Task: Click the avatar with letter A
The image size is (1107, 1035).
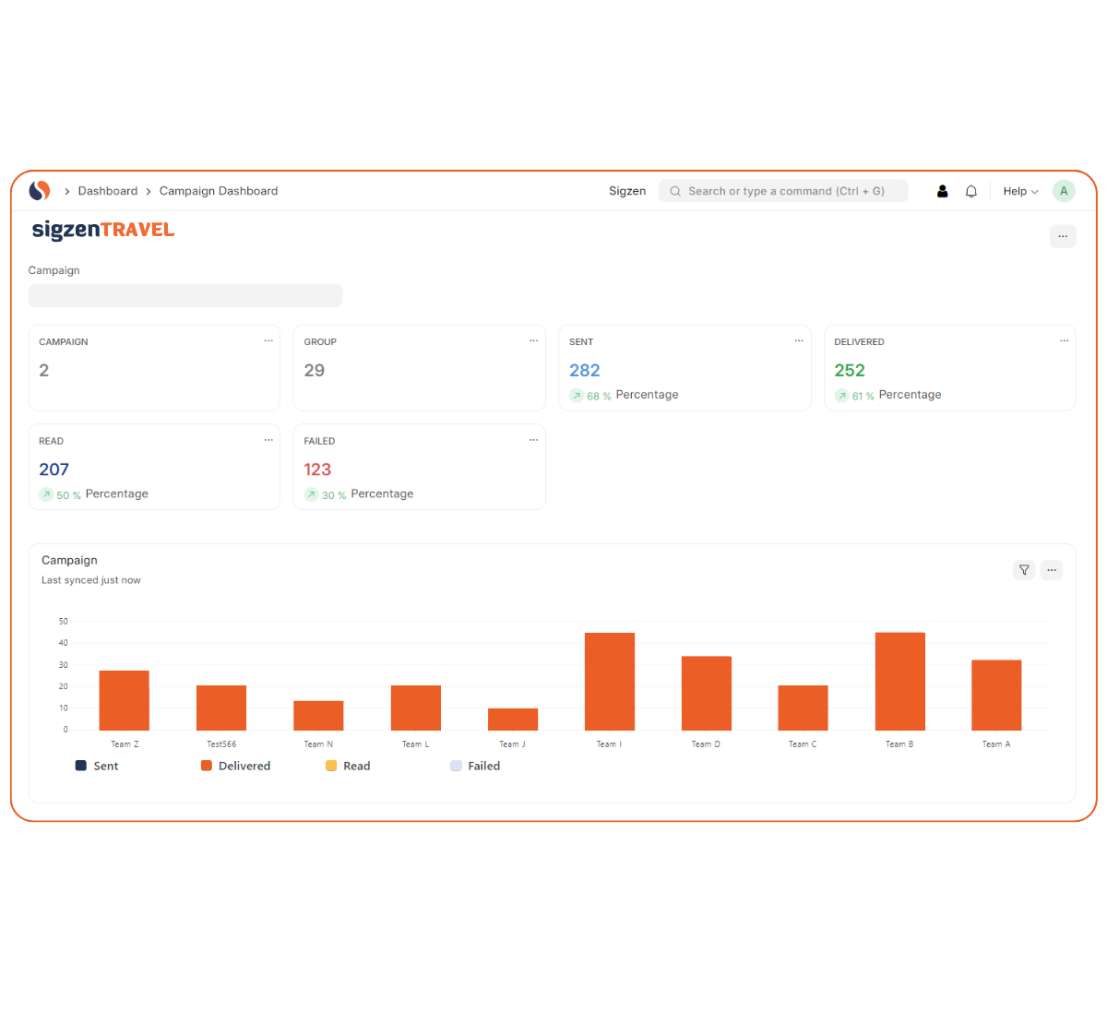Action: [1064, 191]
